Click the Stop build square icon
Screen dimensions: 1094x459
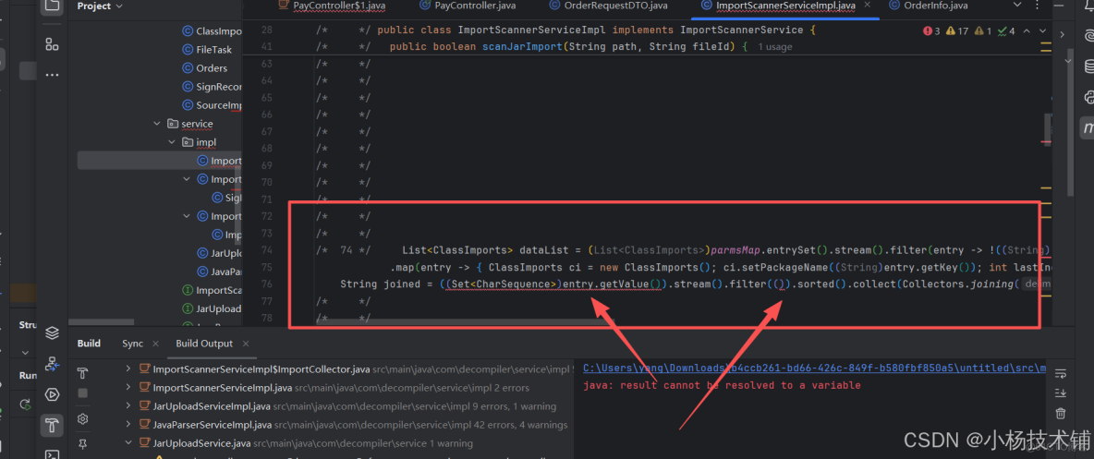point(82,393)
